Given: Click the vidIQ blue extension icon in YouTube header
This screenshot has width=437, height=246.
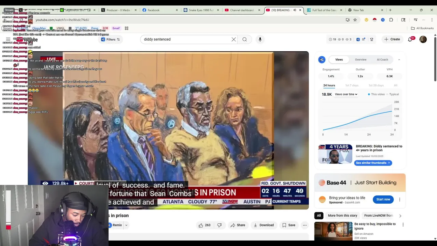Looking at the screenshot, I should click(x=358, y=39).
